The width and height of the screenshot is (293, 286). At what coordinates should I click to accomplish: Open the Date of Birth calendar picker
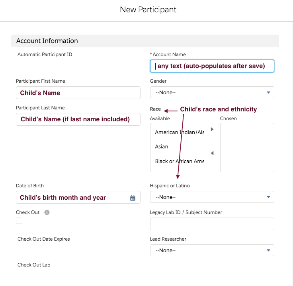tap(133, 198)
